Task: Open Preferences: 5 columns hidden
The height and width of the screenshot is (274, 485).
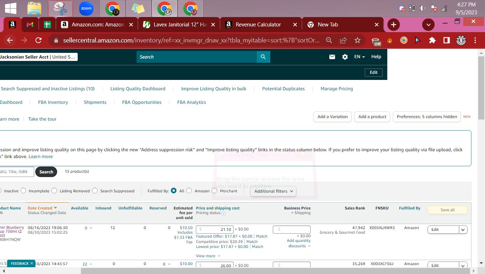Action: [427, 117]
